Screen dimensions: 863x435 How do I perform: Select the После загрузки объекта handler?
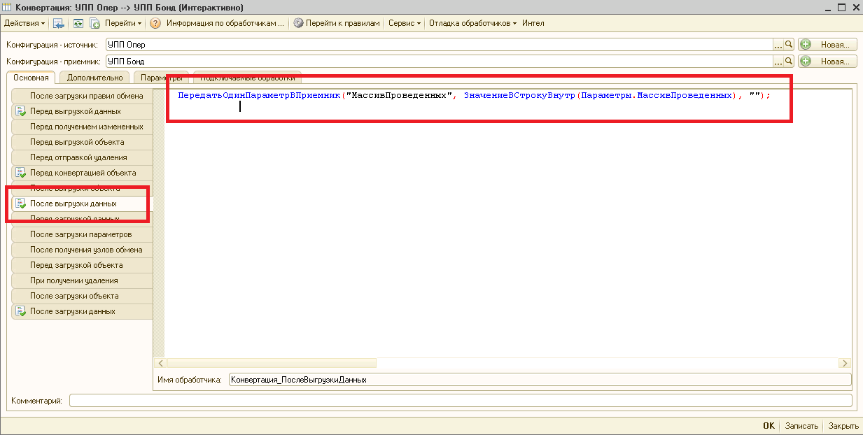point(82,296)
